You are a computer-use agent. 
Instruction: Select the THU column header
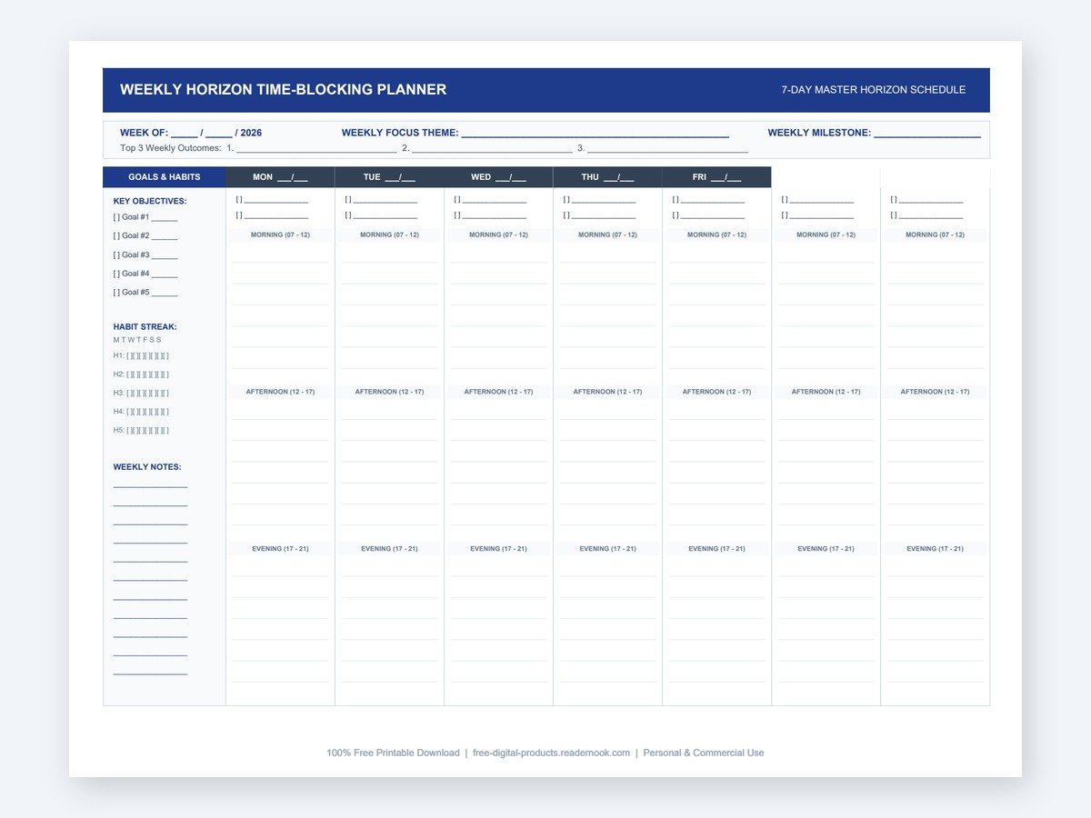click(607, 177)
